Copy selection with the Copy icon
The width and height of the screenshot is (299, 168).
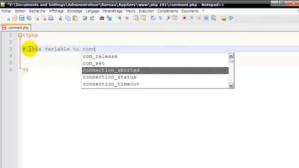pos(68,18)
